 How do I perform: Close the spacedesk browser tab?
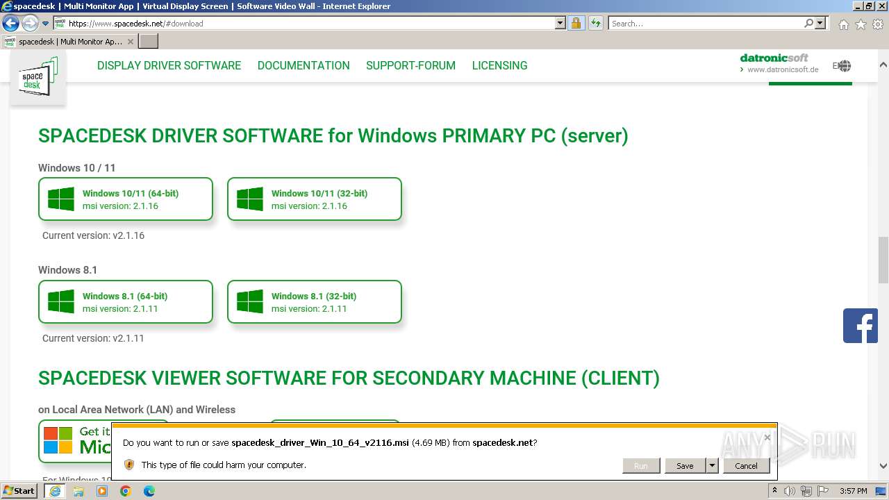point(131,42)
